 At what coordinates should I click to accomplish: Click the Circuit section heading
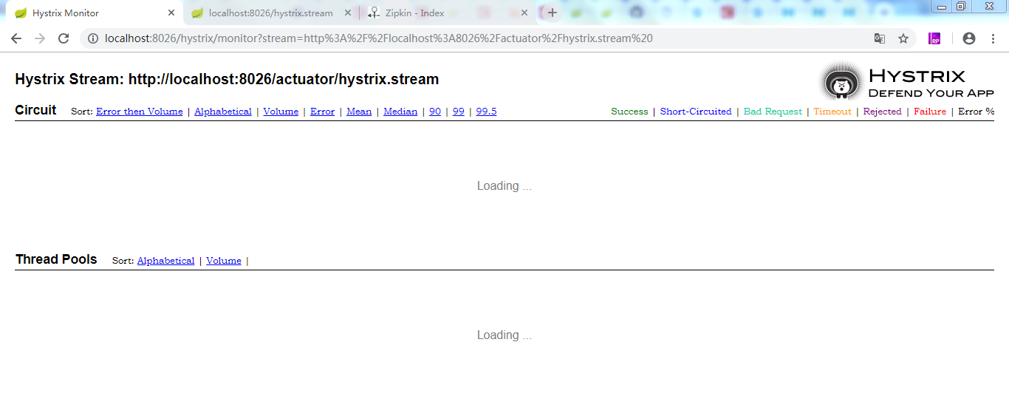[35, 110]
